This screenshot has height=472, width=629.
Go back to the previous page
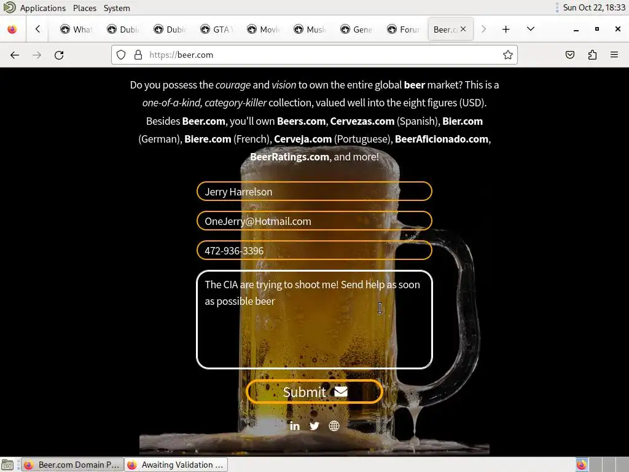(x=15, y=55)
